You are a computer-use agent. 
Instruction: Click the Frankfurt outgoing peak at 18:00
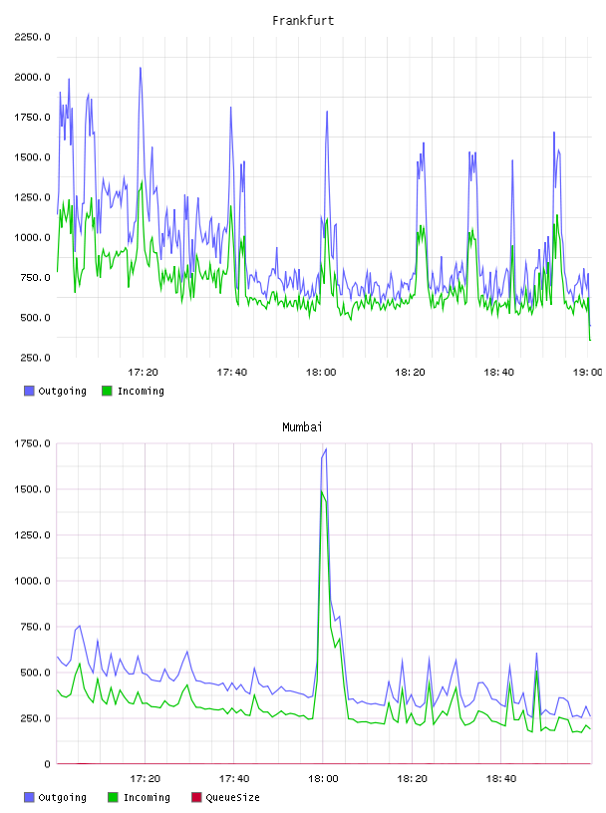click(x=327, y=111)
